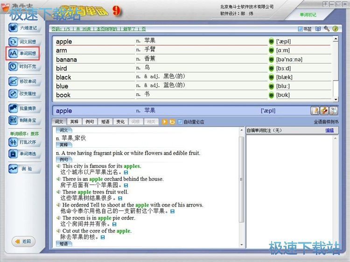Click definition panel scroll-down arrow
350x262 pixels.
pyautogui.click(x=242, y=245)
